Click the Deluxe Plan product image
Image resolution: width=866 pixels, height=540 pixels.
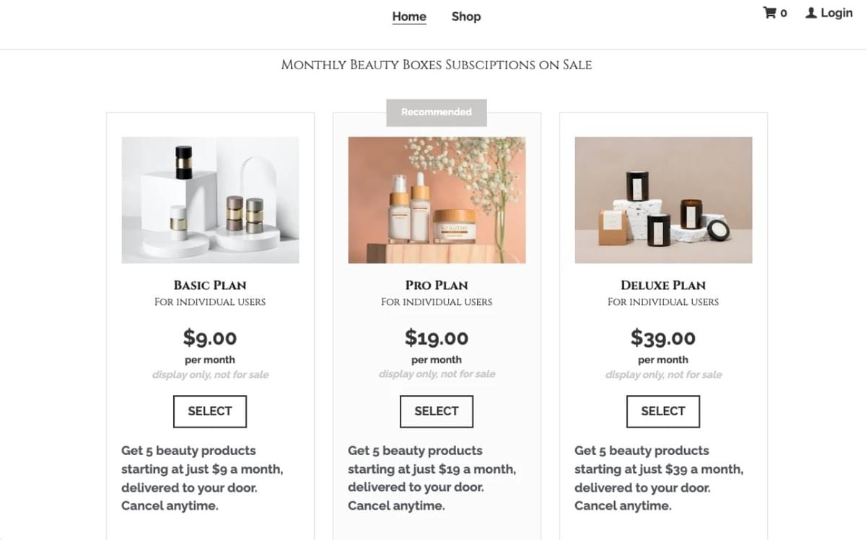tap(663, 200)
